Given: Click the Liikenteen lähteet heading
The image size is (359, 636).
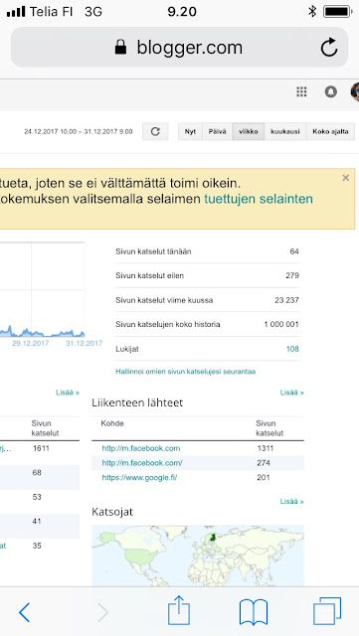Looking at the screenshot, I should pyautogui.click(x=137, y=402).
